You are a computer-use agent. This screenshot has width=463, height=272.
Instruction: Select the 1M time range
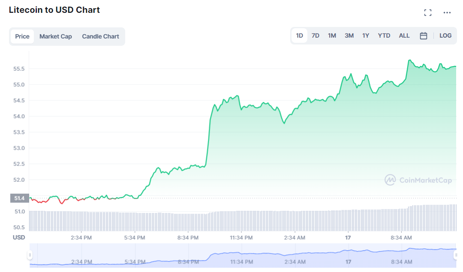pyautogui.click(x=332, y=35)
